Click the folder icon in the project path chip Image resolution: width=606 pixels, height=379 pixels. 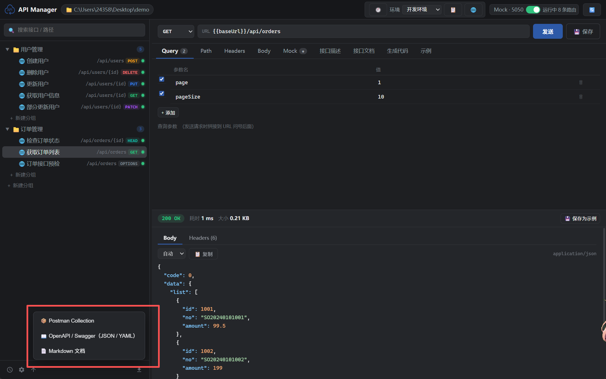point(69,10)
